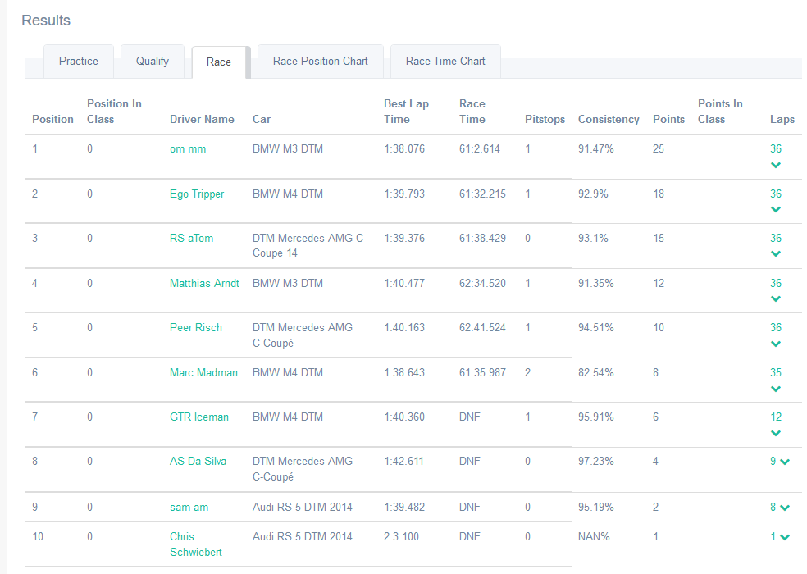Show lap details for Marc Madman

pos(776,388)
